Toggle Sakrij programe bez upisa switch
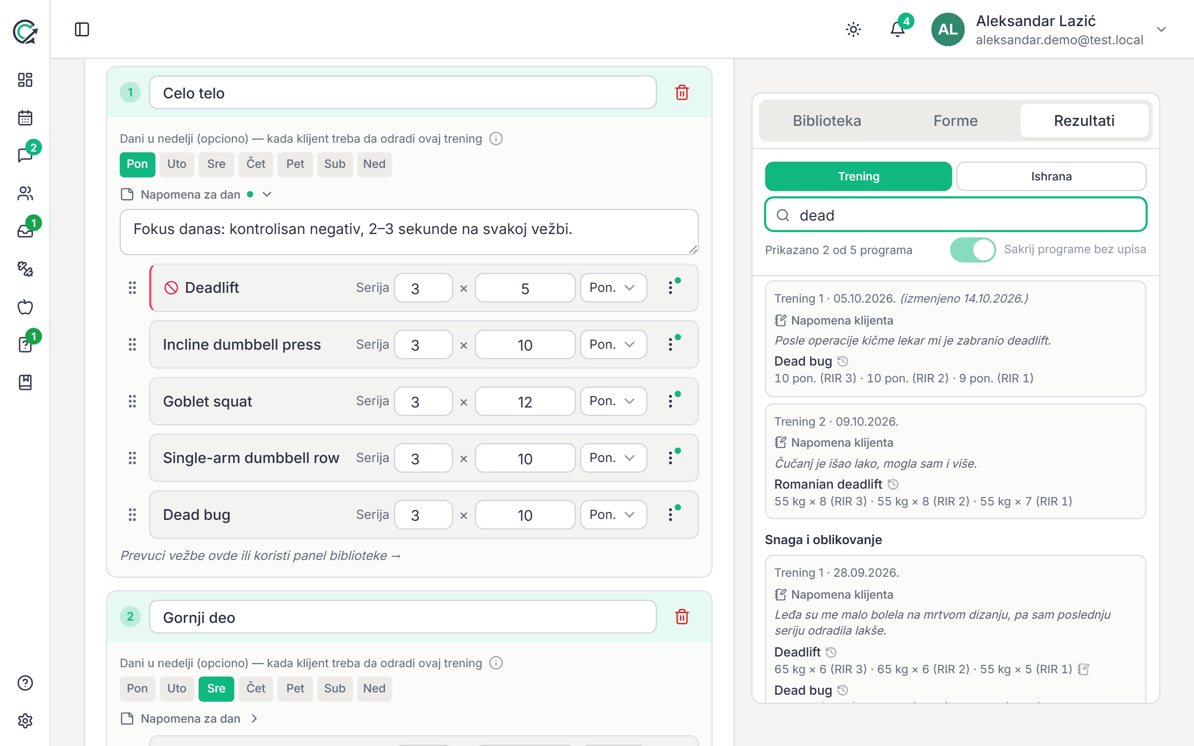1194x746 pixels. (972, 249)
